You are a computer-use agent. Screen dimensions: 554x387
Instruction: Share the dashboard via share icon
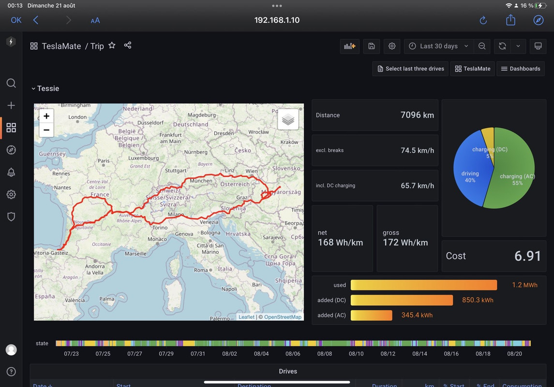click(128, 45)
